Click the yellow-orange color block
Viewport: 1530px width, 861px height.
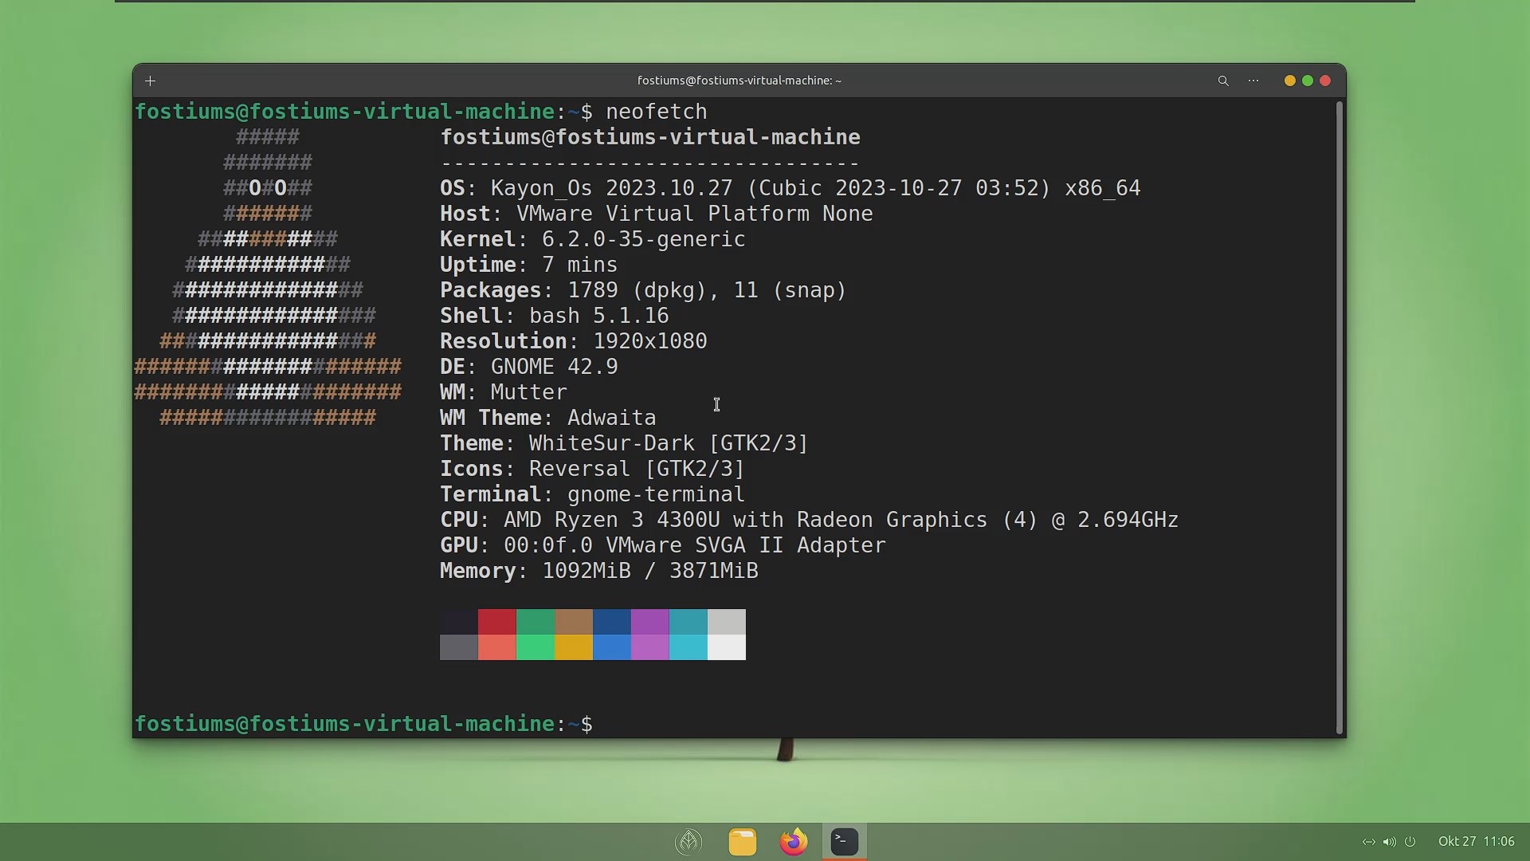(574, 647)
